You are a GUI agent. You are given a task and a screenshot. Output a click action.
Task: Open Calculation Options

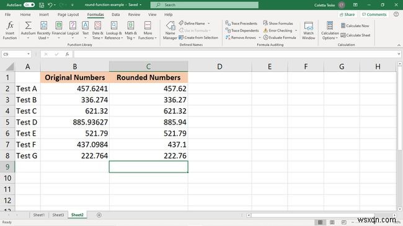[330, 30]
